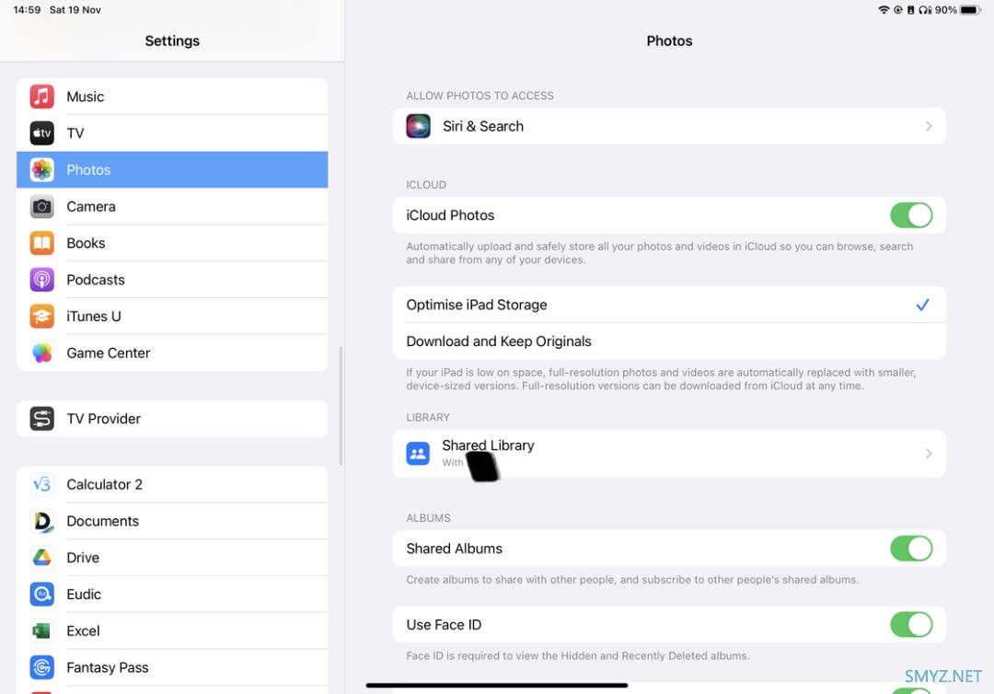Tap the Create albums to share description
Image resolution: width=994 pixels, height=694 pixels.
632,580
